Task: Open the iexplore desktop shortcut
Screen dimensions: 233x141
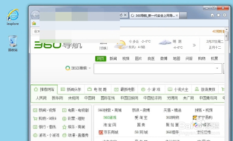Action: point(13,17)
